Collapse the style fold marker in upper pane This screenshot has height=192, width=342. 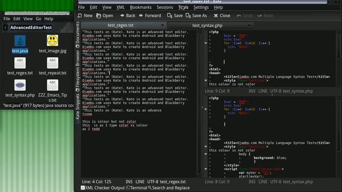(206, 81)
